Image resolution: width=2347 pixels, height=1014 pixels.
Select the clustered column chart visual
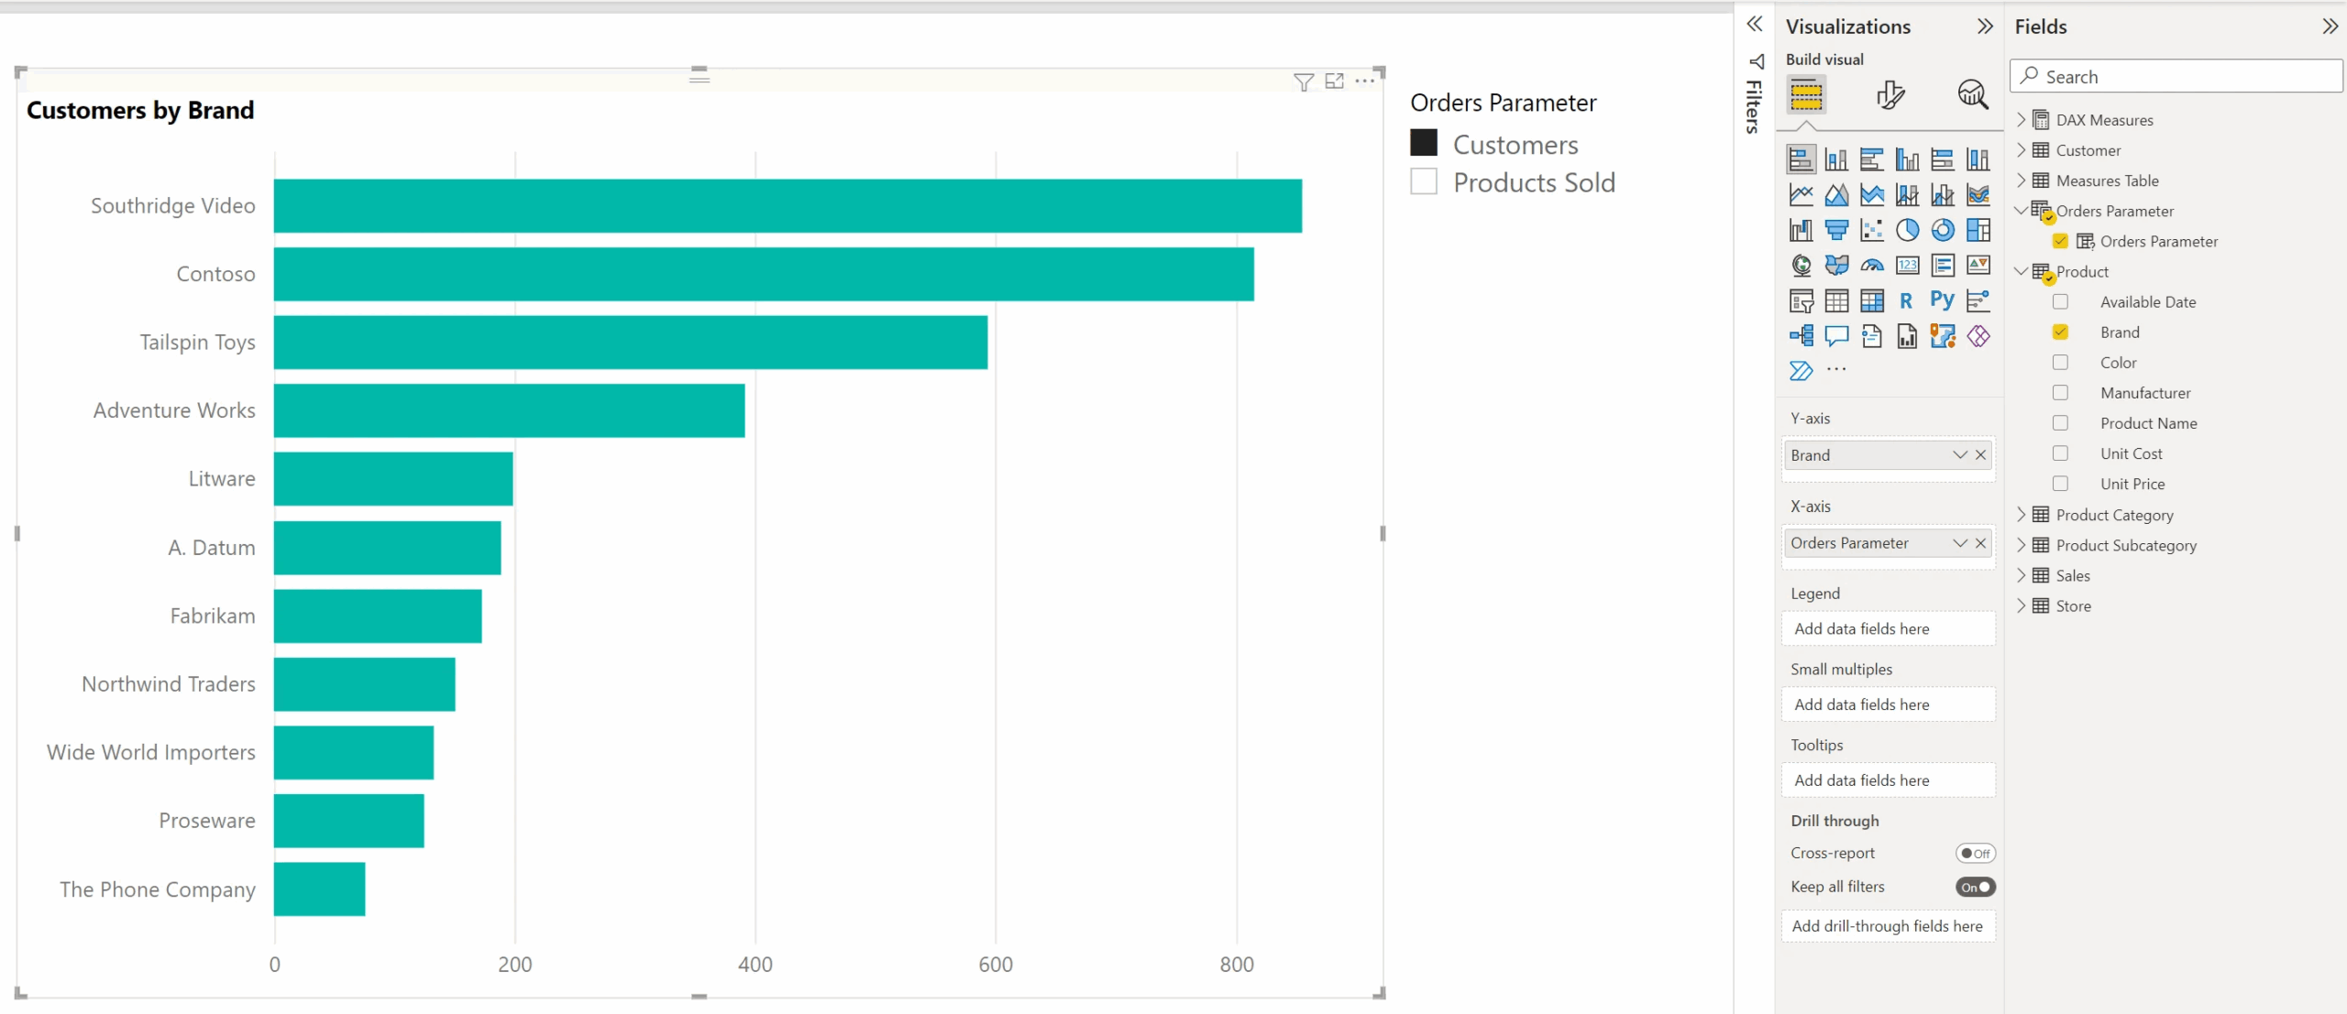(1907, 159)
